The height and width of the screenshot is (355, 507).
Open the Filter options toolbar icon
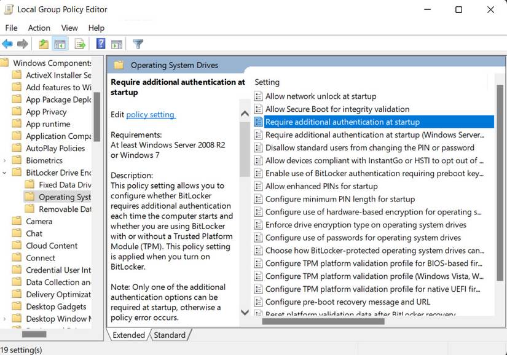138,44
